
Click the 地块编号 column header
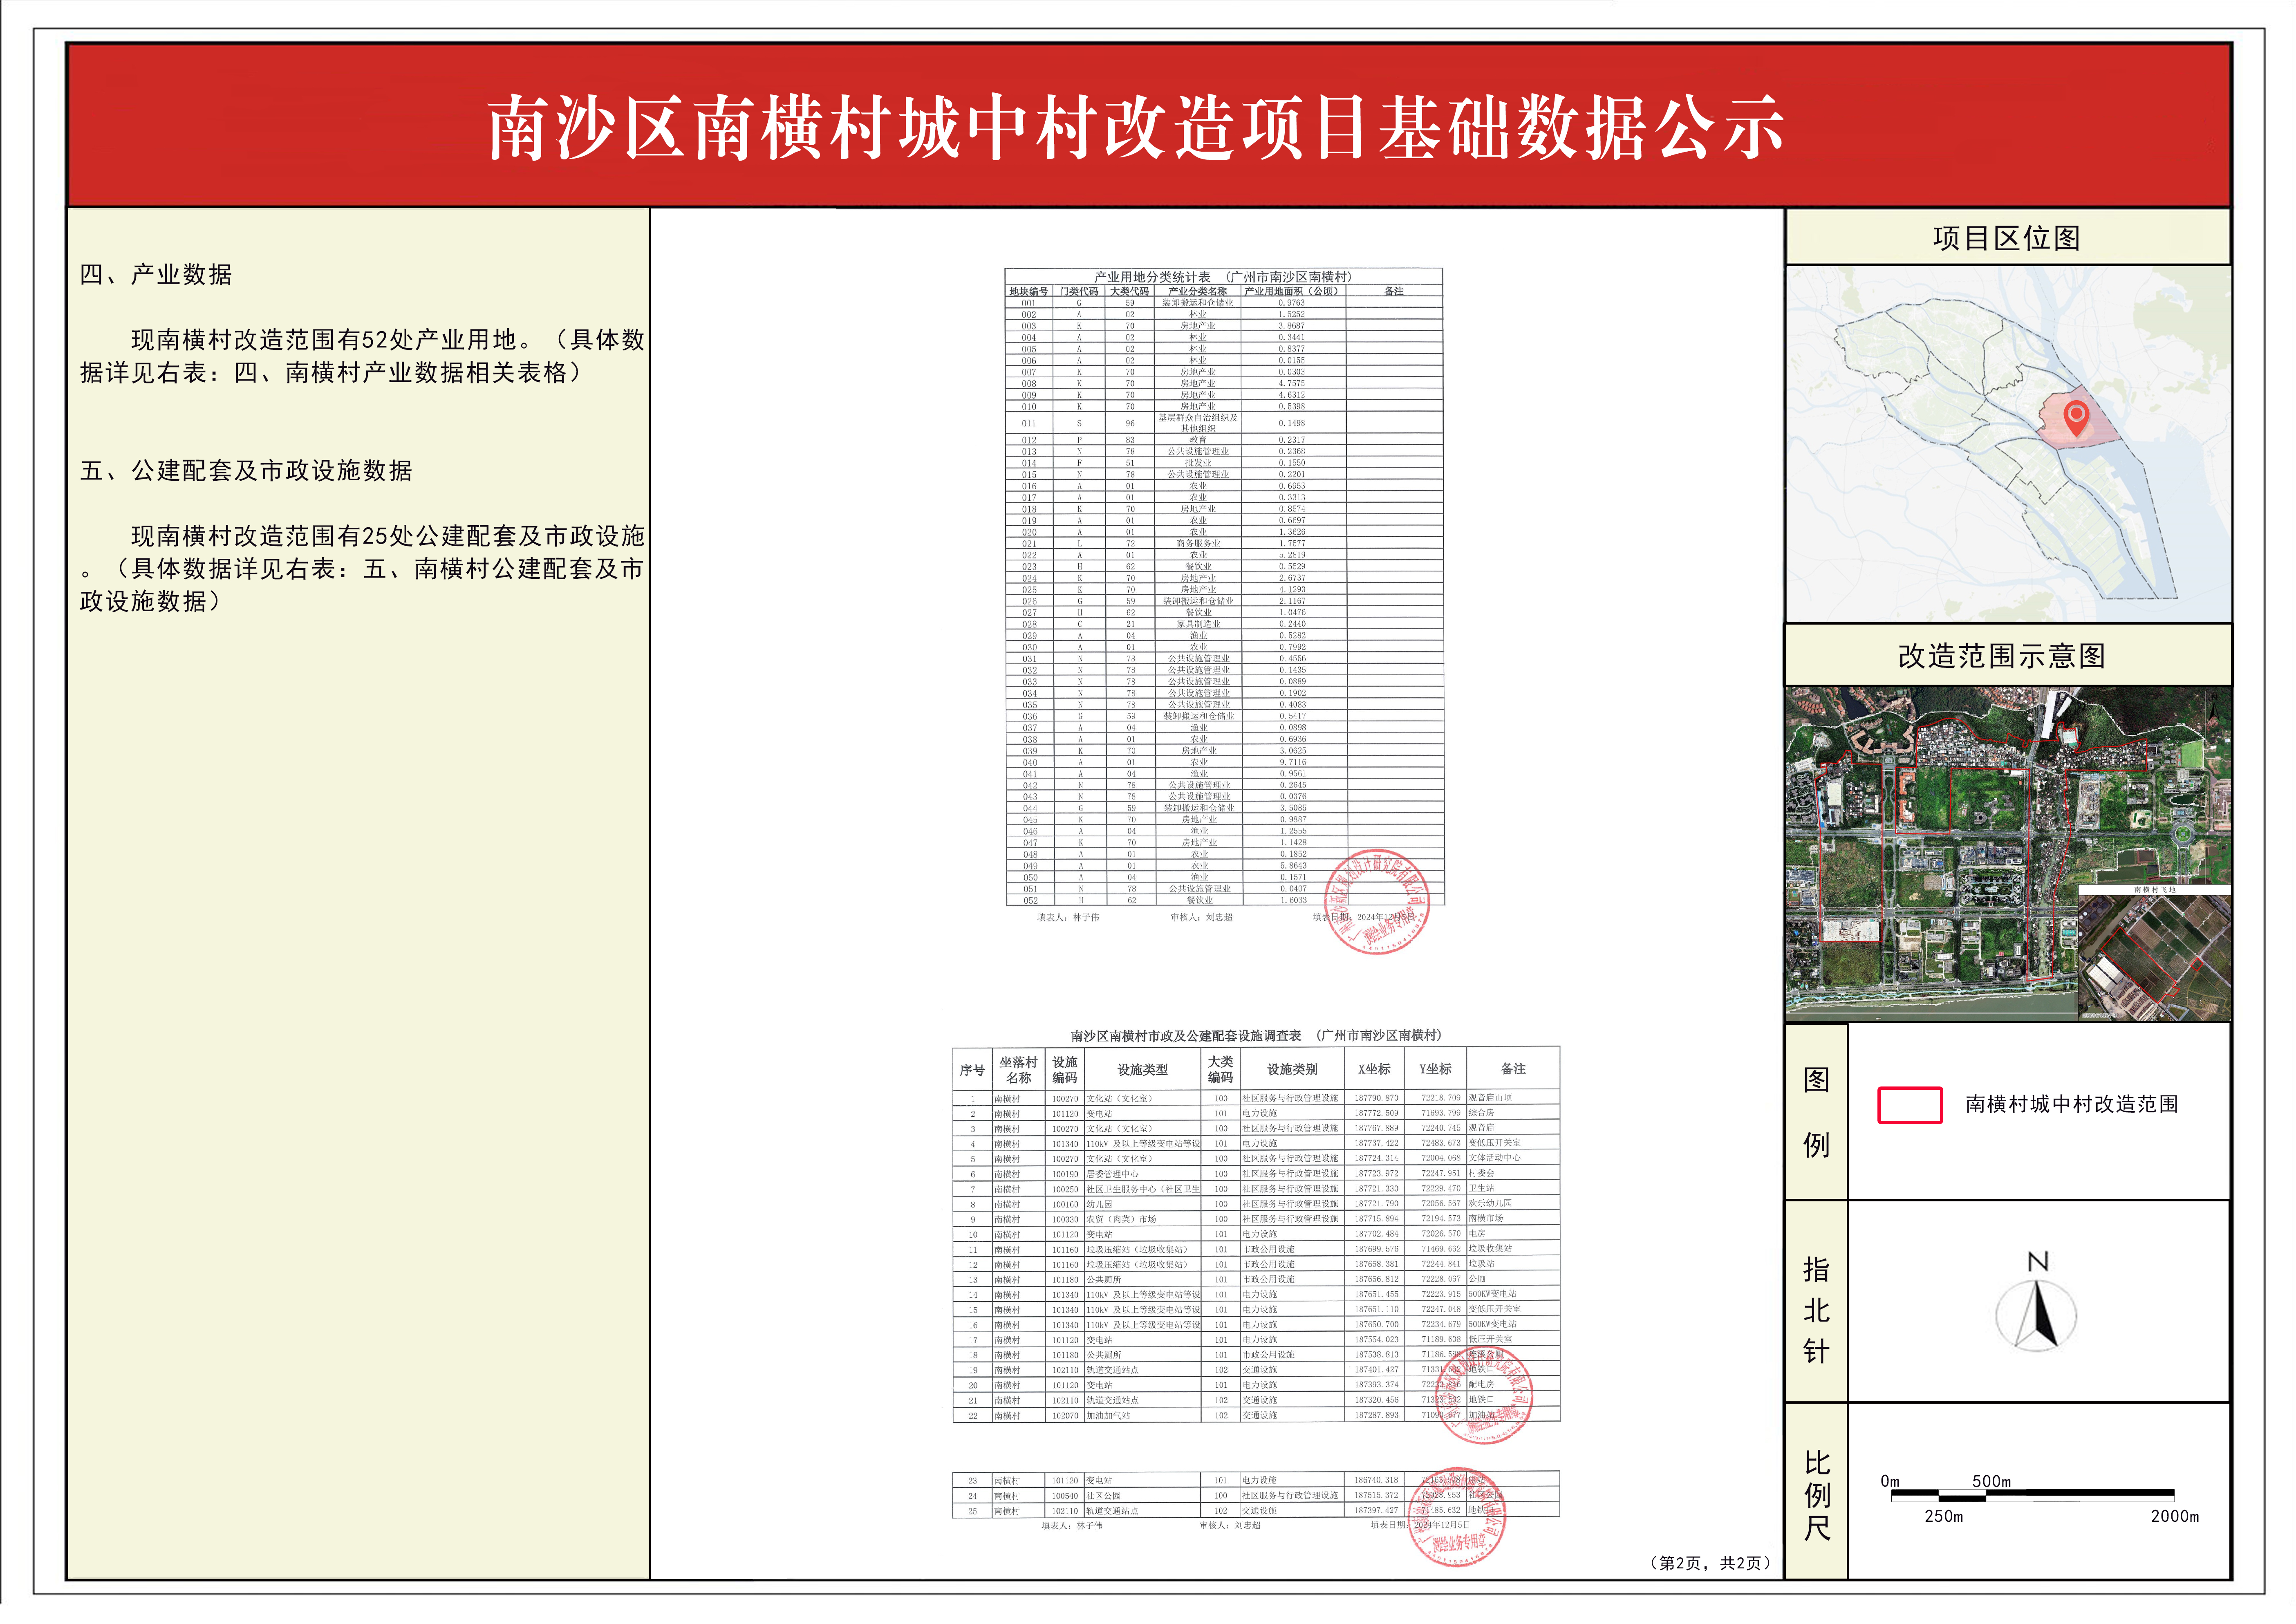click(x=1029, y=291)
